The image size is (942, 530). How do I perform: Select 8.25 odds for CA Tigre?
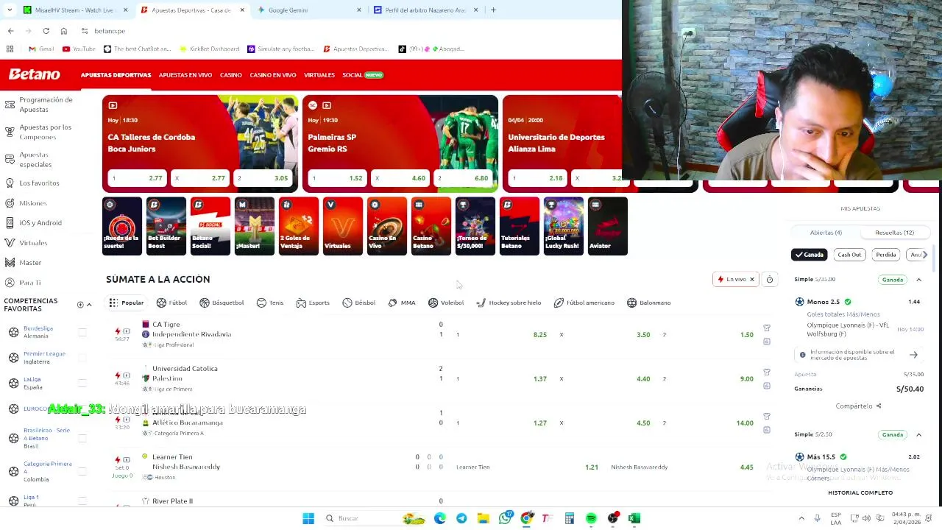pyautogui.click(x=502, y=334)
